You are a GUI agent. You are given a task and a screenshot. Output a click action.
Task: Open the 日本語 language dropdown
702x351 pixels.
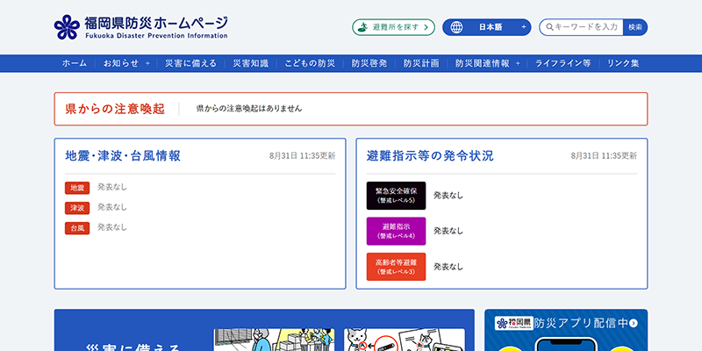click(x=487, y=27)
